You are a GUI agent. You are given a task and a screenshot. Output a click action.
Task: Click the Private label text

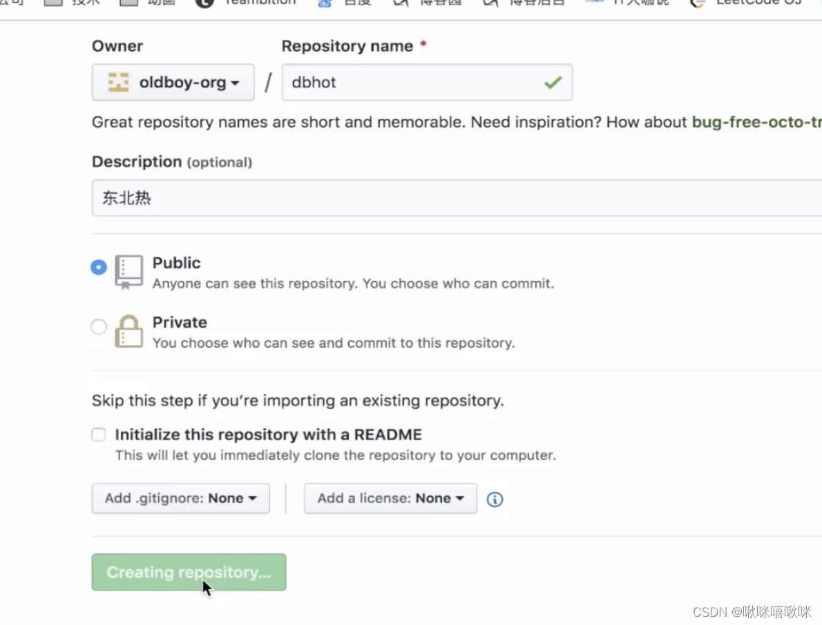coord(180,322)
